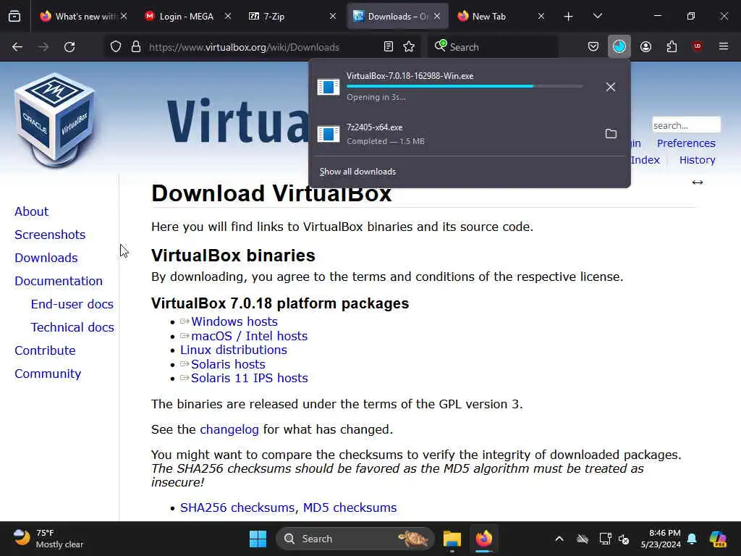Click the uBlock Origin extension icon
Image resolution: width=741 pixels, height=556 pixels.
tap(697, 46)
